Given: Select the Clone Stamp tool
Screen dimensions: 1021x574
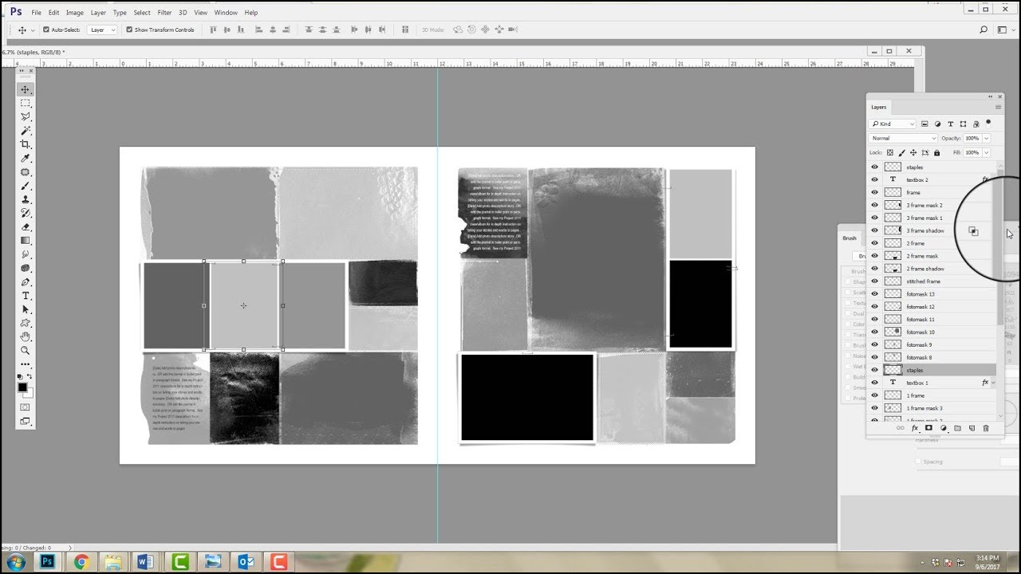Looking at the screenshot, I should point(26,199).
